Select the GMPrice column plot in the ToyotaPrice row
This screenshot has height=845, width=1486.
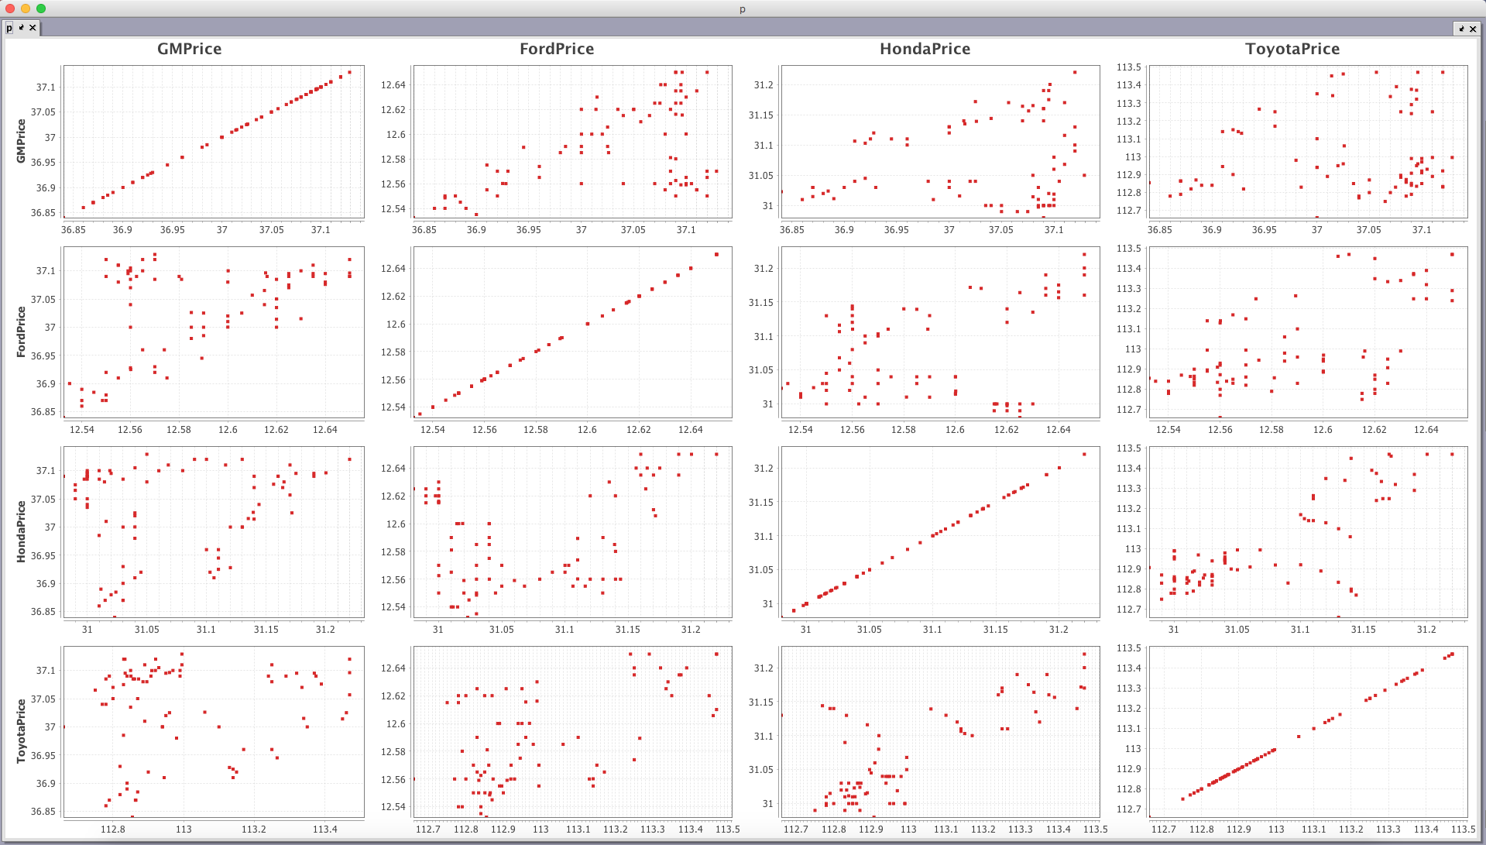[x=214, y=732]
